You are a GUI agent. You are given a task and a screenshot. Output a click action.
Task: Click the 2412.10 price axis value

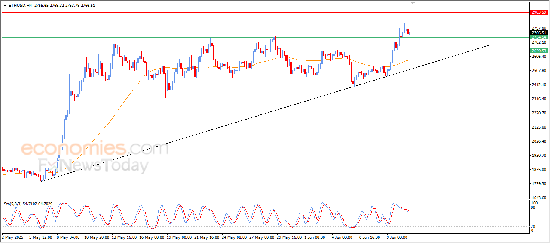coord(539,85)
